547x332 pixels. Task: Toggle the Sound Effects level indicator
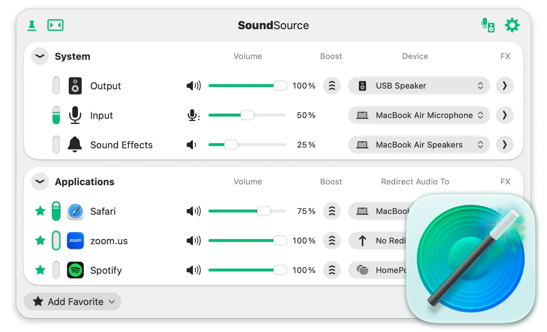point(56,145)
